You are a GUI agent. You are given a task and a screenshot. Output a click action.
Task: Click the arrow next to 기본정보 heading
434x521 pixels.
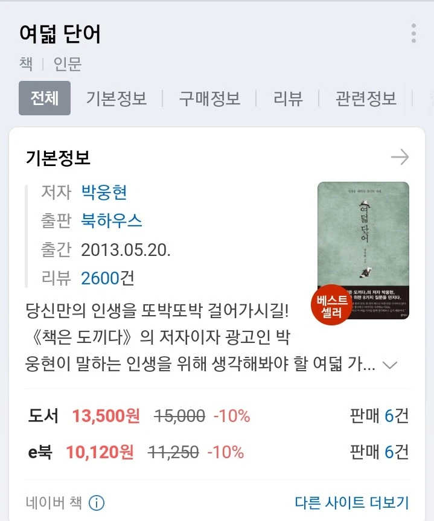[400, 157]
